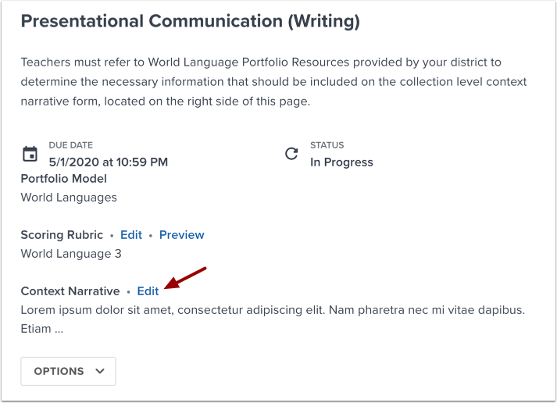Click the DUE DATE caption label

70,145
